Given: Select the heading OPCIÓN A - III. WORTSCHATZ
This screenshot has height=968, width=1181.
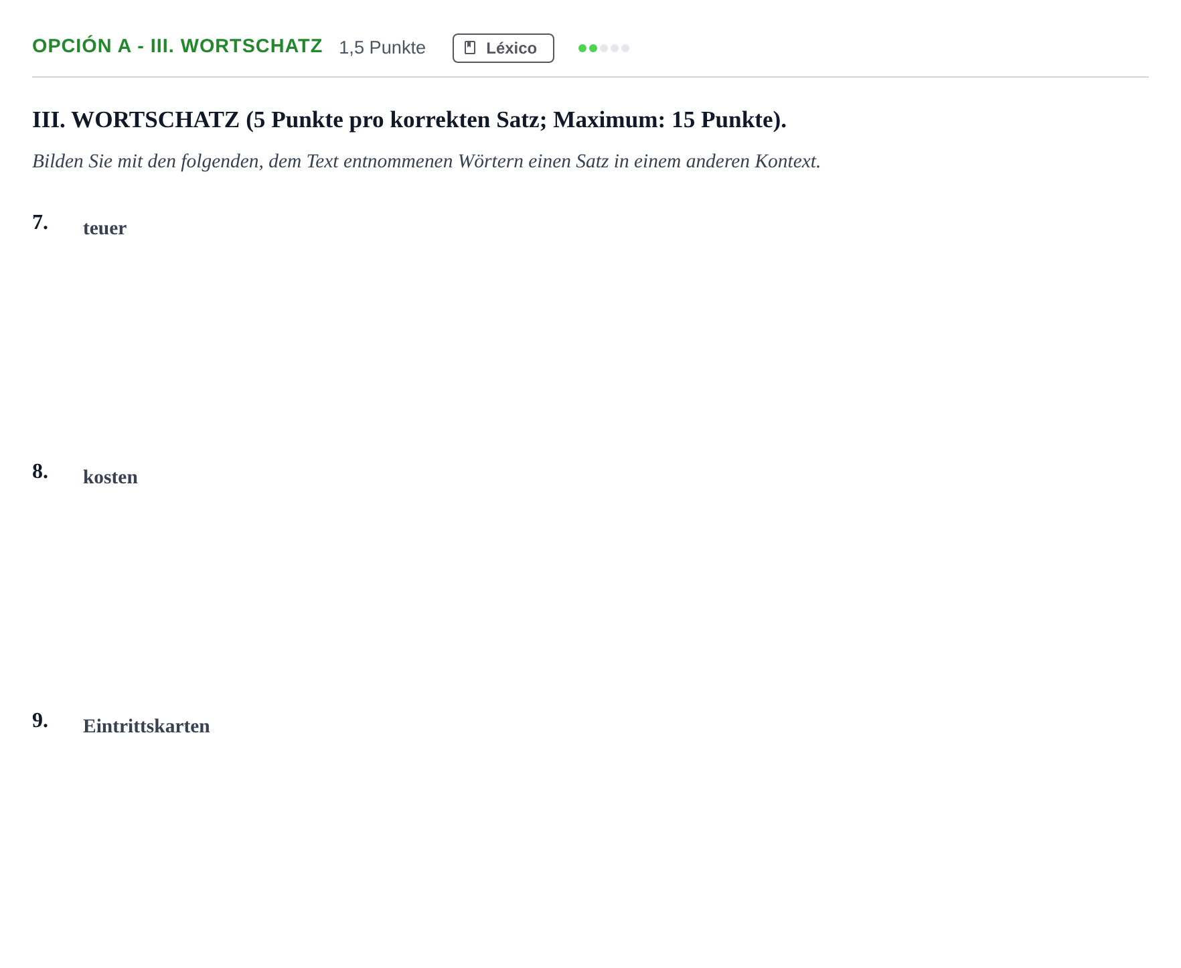Looking at the screenshot, I should (177, 46).
